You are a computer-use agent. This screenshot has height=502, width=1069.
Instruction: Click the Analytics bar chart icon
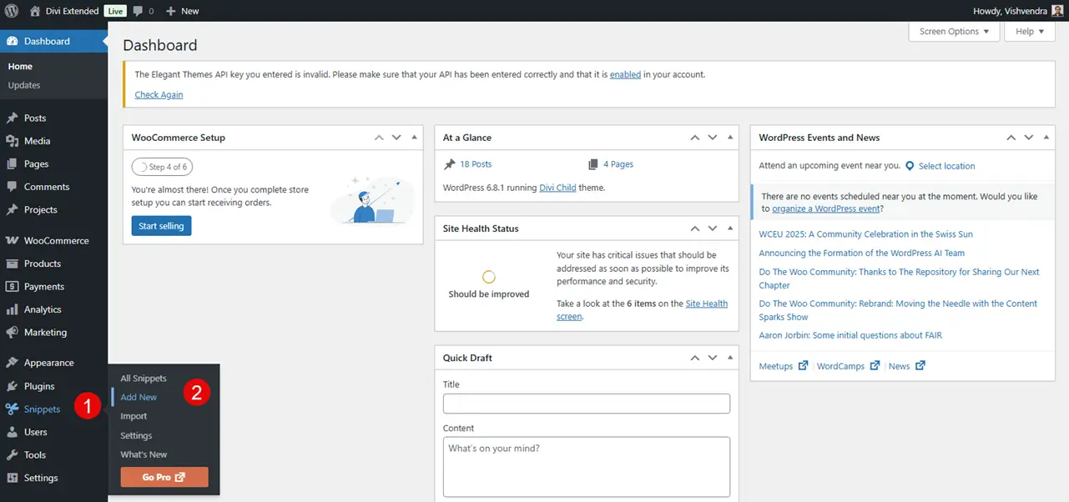pos(12,309)
